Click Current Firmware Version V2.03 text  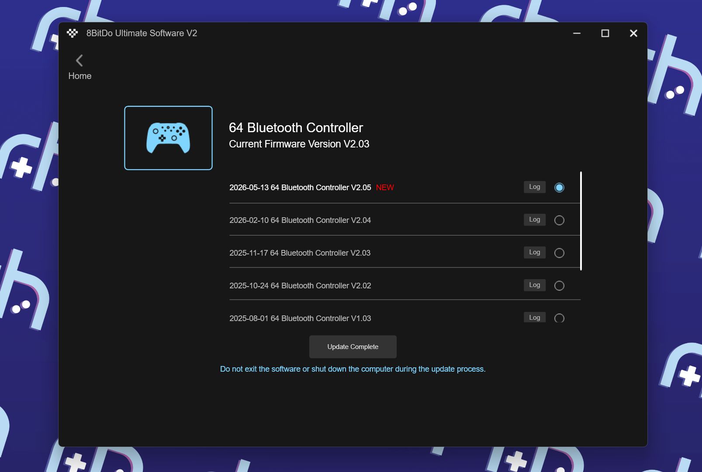coord(299,144)
